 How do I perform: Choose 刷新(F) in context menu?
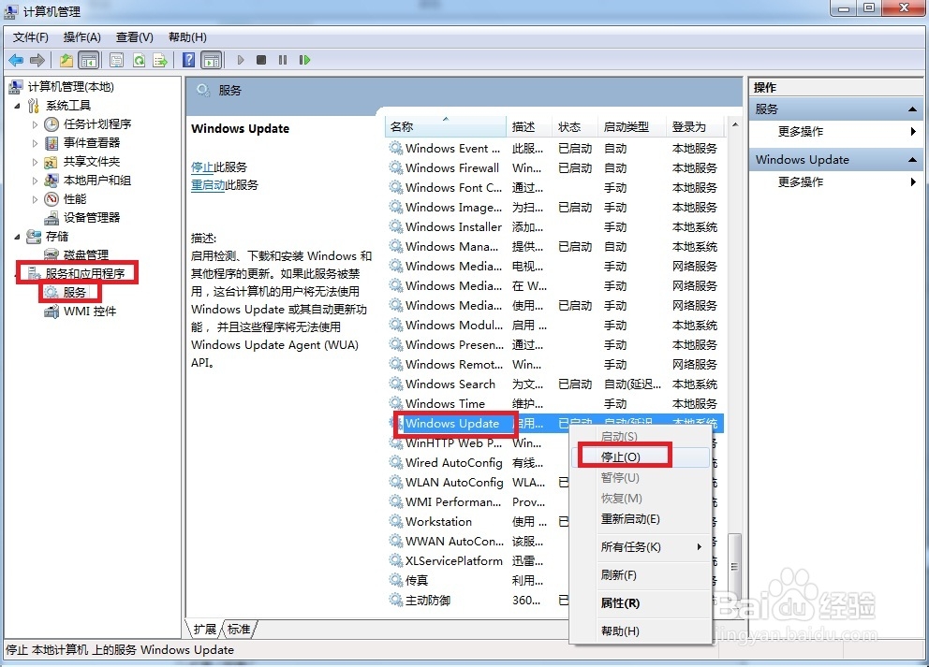click(x=641, y=574)
